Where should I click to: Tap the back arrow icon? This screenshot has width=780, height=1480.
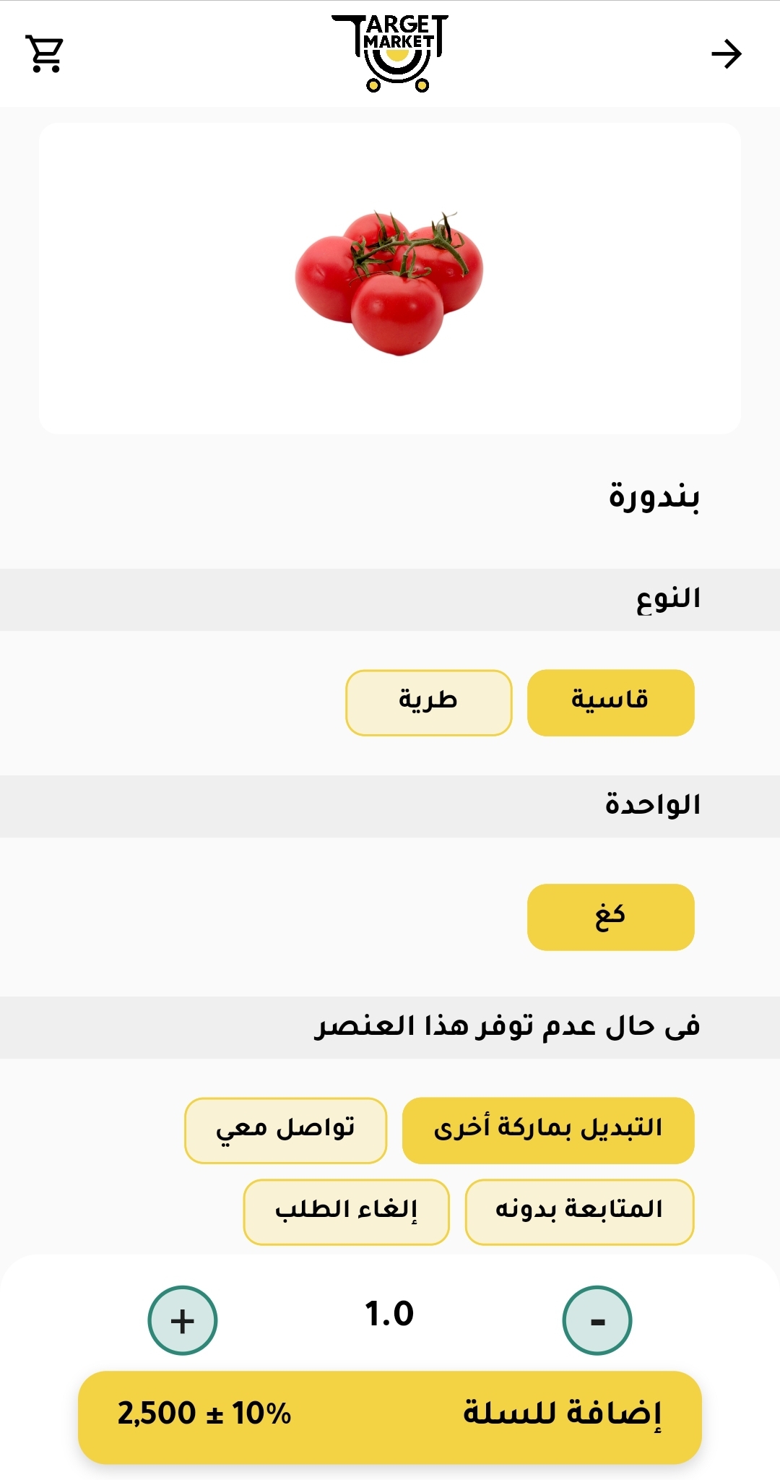click(726, 54)
